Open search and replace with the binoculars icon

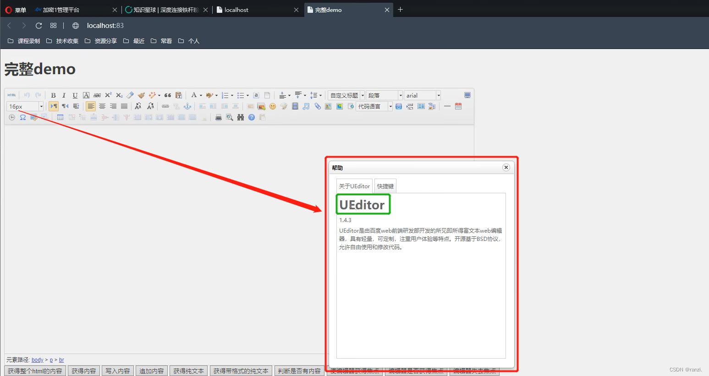pos(240,117)
